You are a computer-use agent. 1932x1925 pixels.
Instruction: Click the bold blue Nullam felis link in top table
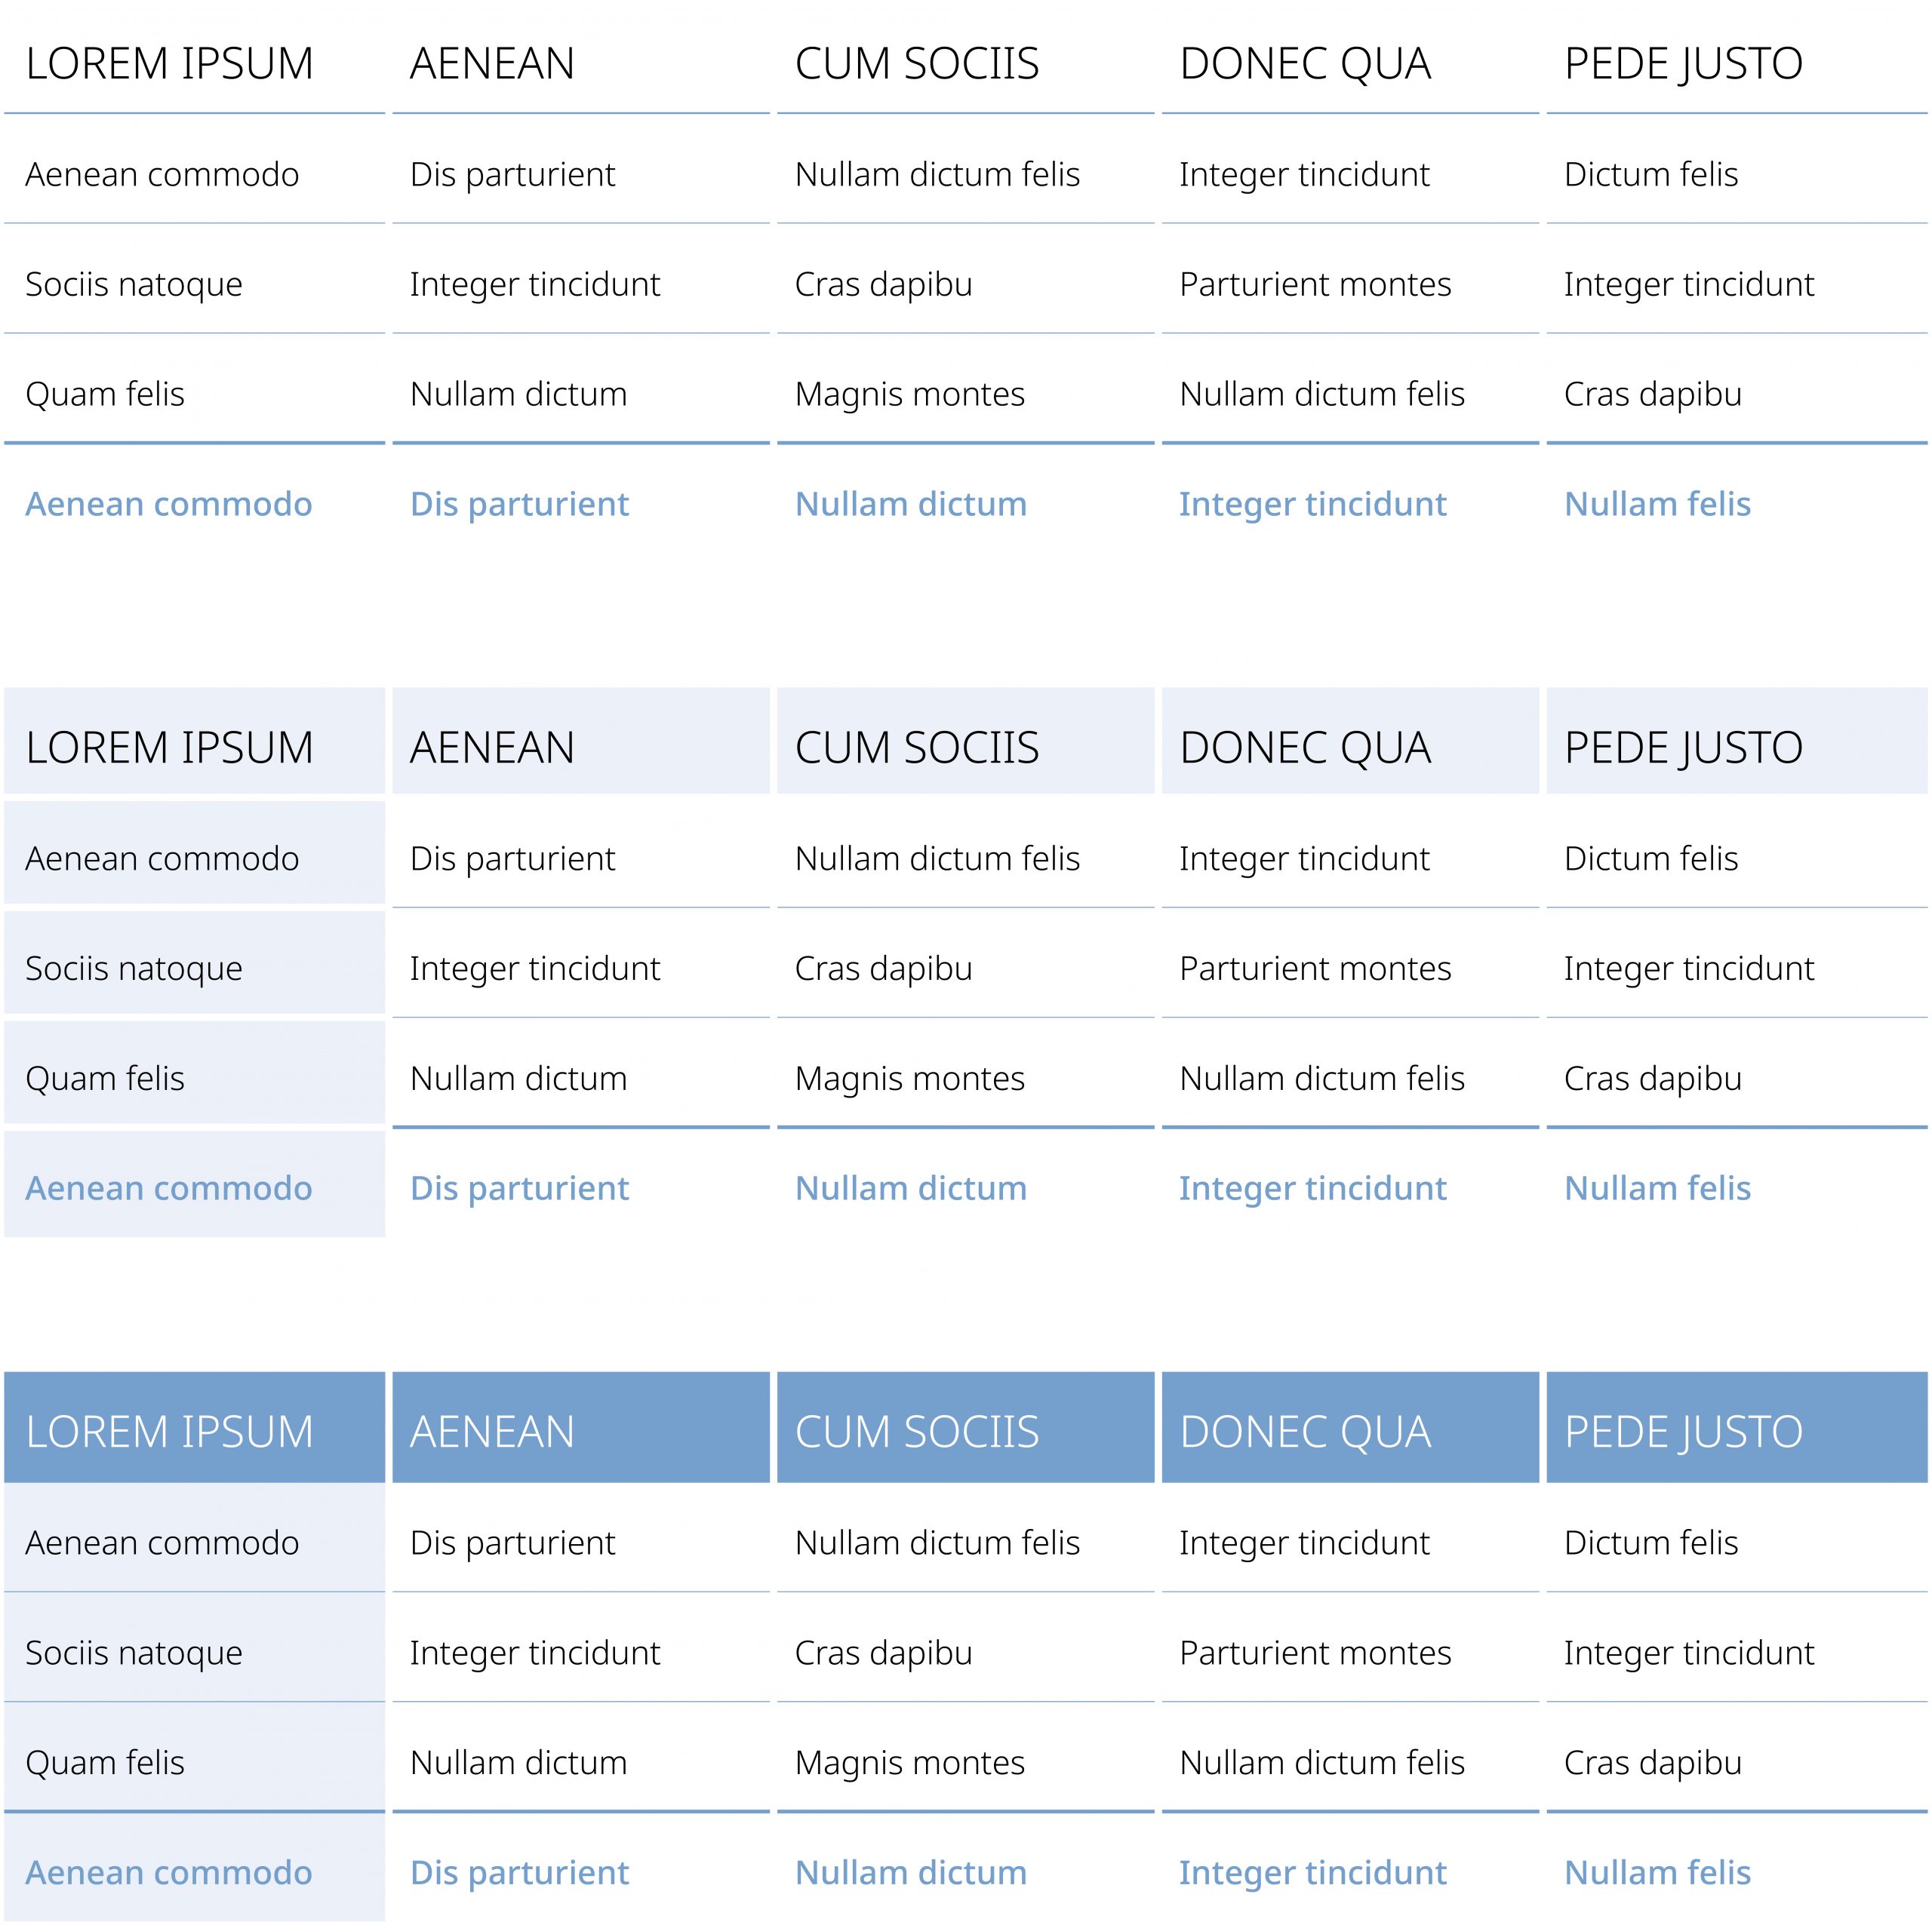point(1657,504)
